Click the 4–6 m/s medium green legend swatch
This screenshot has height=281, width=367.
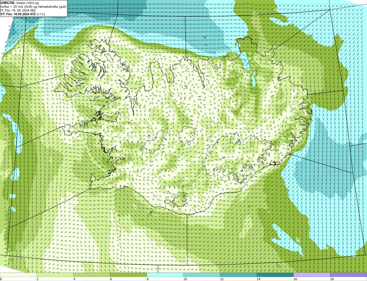[92, 275]
